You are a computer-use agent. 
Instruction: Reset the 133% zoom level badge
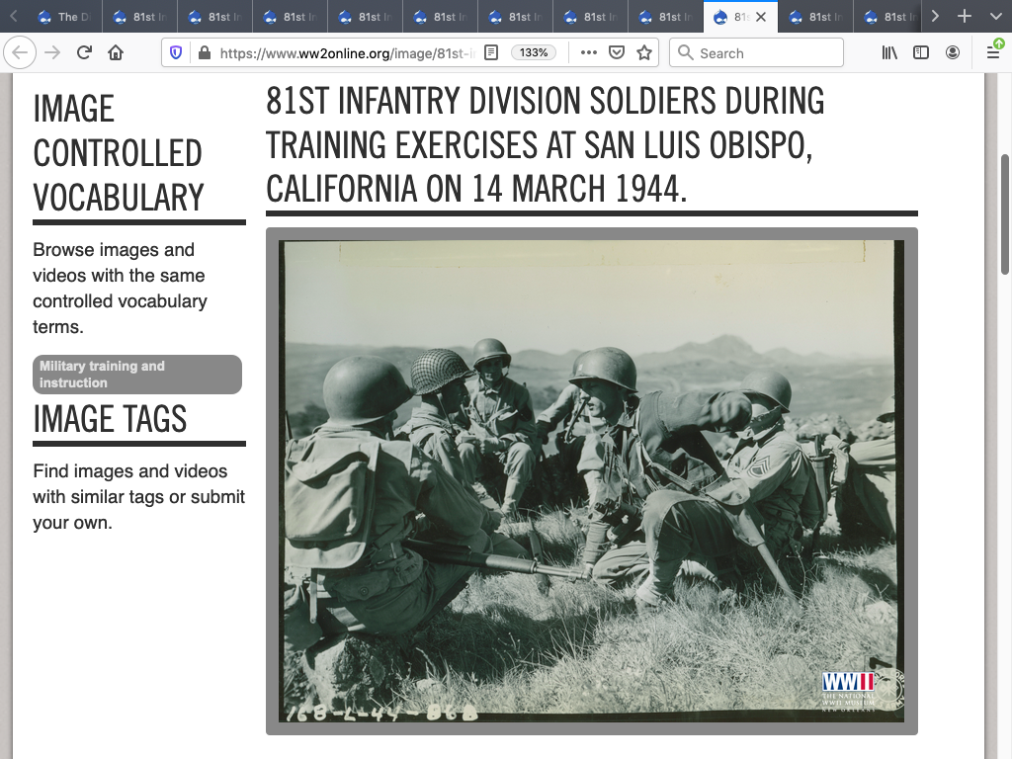click(534, 52)
